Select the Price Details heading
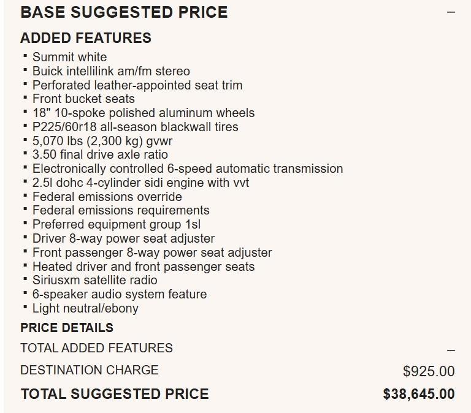 coord(67,327)
